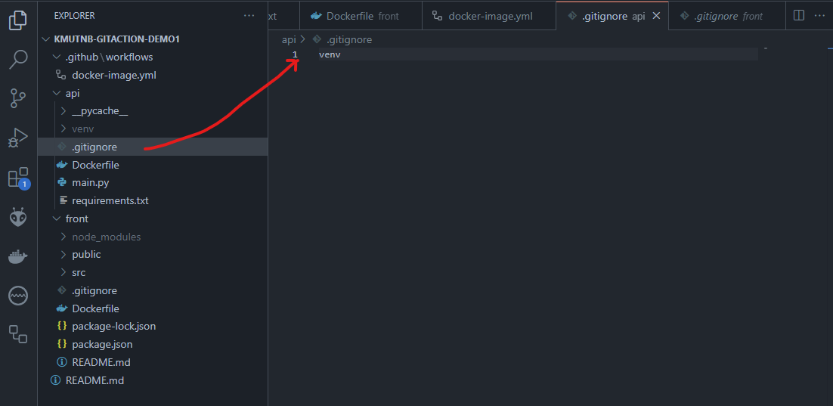The width and height of the screenshot is (833, 406).
Task: Expand the __pycache__ folder
Action: pyautogui.click(x=99, y=111)
